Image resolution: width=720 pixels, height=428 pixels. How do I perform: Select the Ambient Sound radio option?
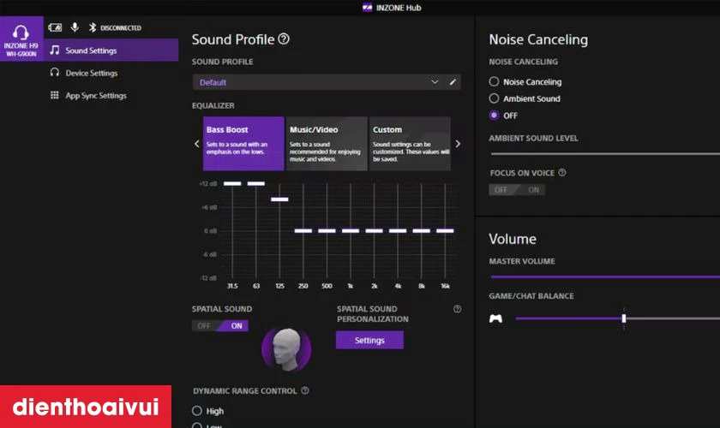click(494, 98)
